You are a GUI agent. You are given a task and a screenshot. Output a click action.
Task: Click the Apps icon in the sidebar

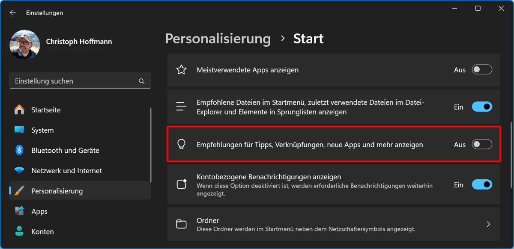pos(19,211)
